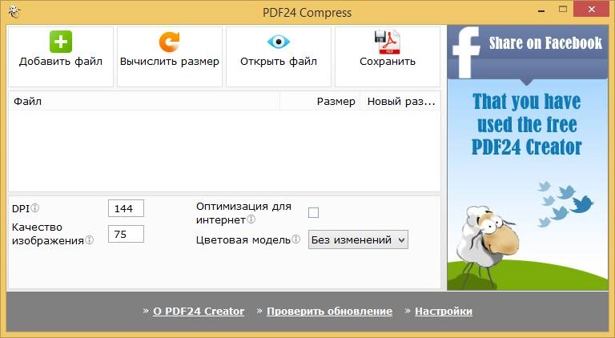Click the Открыть файл button label
The width and height of the screenshot is (615, 338).
click(279, 62)
